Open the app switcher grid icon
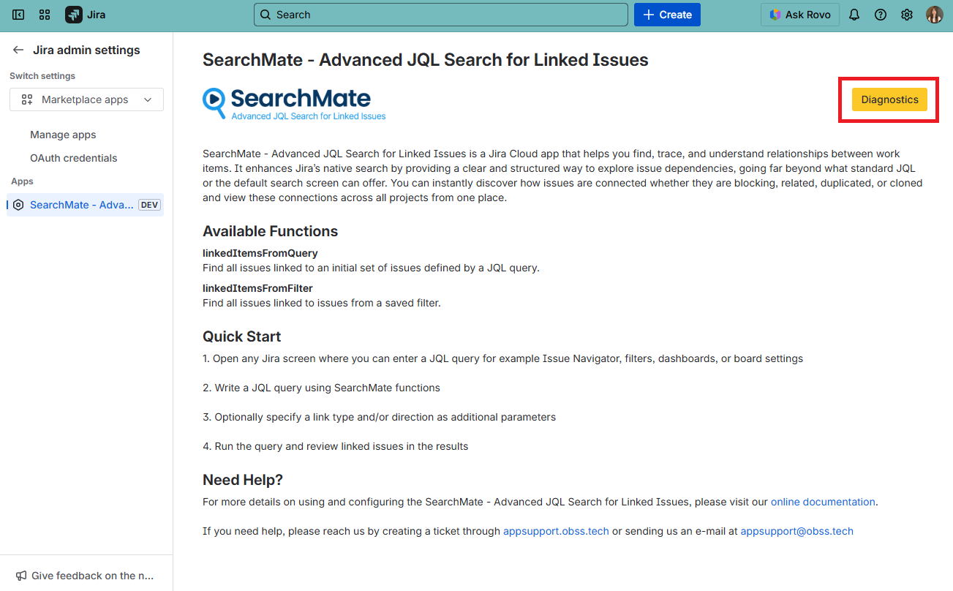 [45, 15]
